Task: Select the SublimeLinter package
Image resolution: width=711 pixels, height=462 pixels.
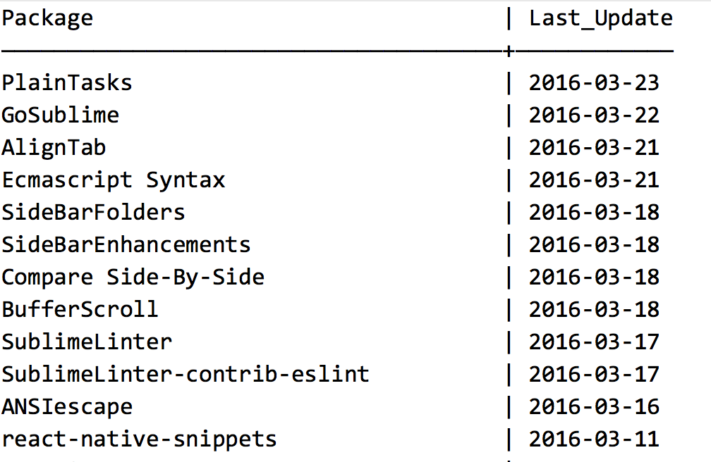Action: point(87,342)
